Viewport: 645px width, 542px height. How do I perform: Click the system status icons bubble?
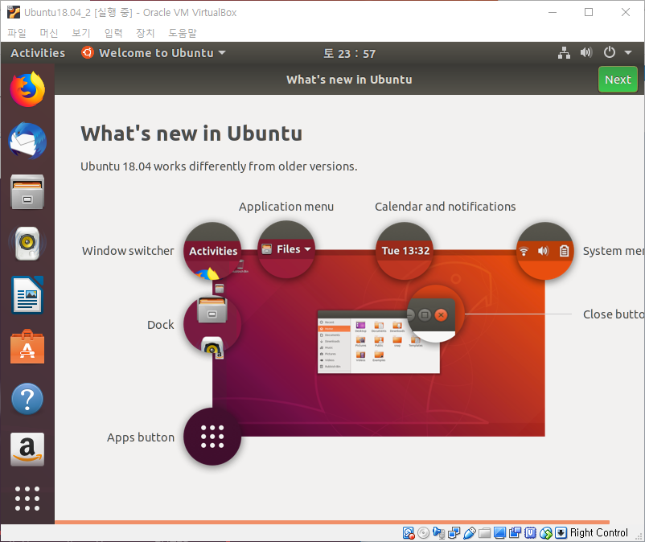pyautogui.click(x=544, y=251)
